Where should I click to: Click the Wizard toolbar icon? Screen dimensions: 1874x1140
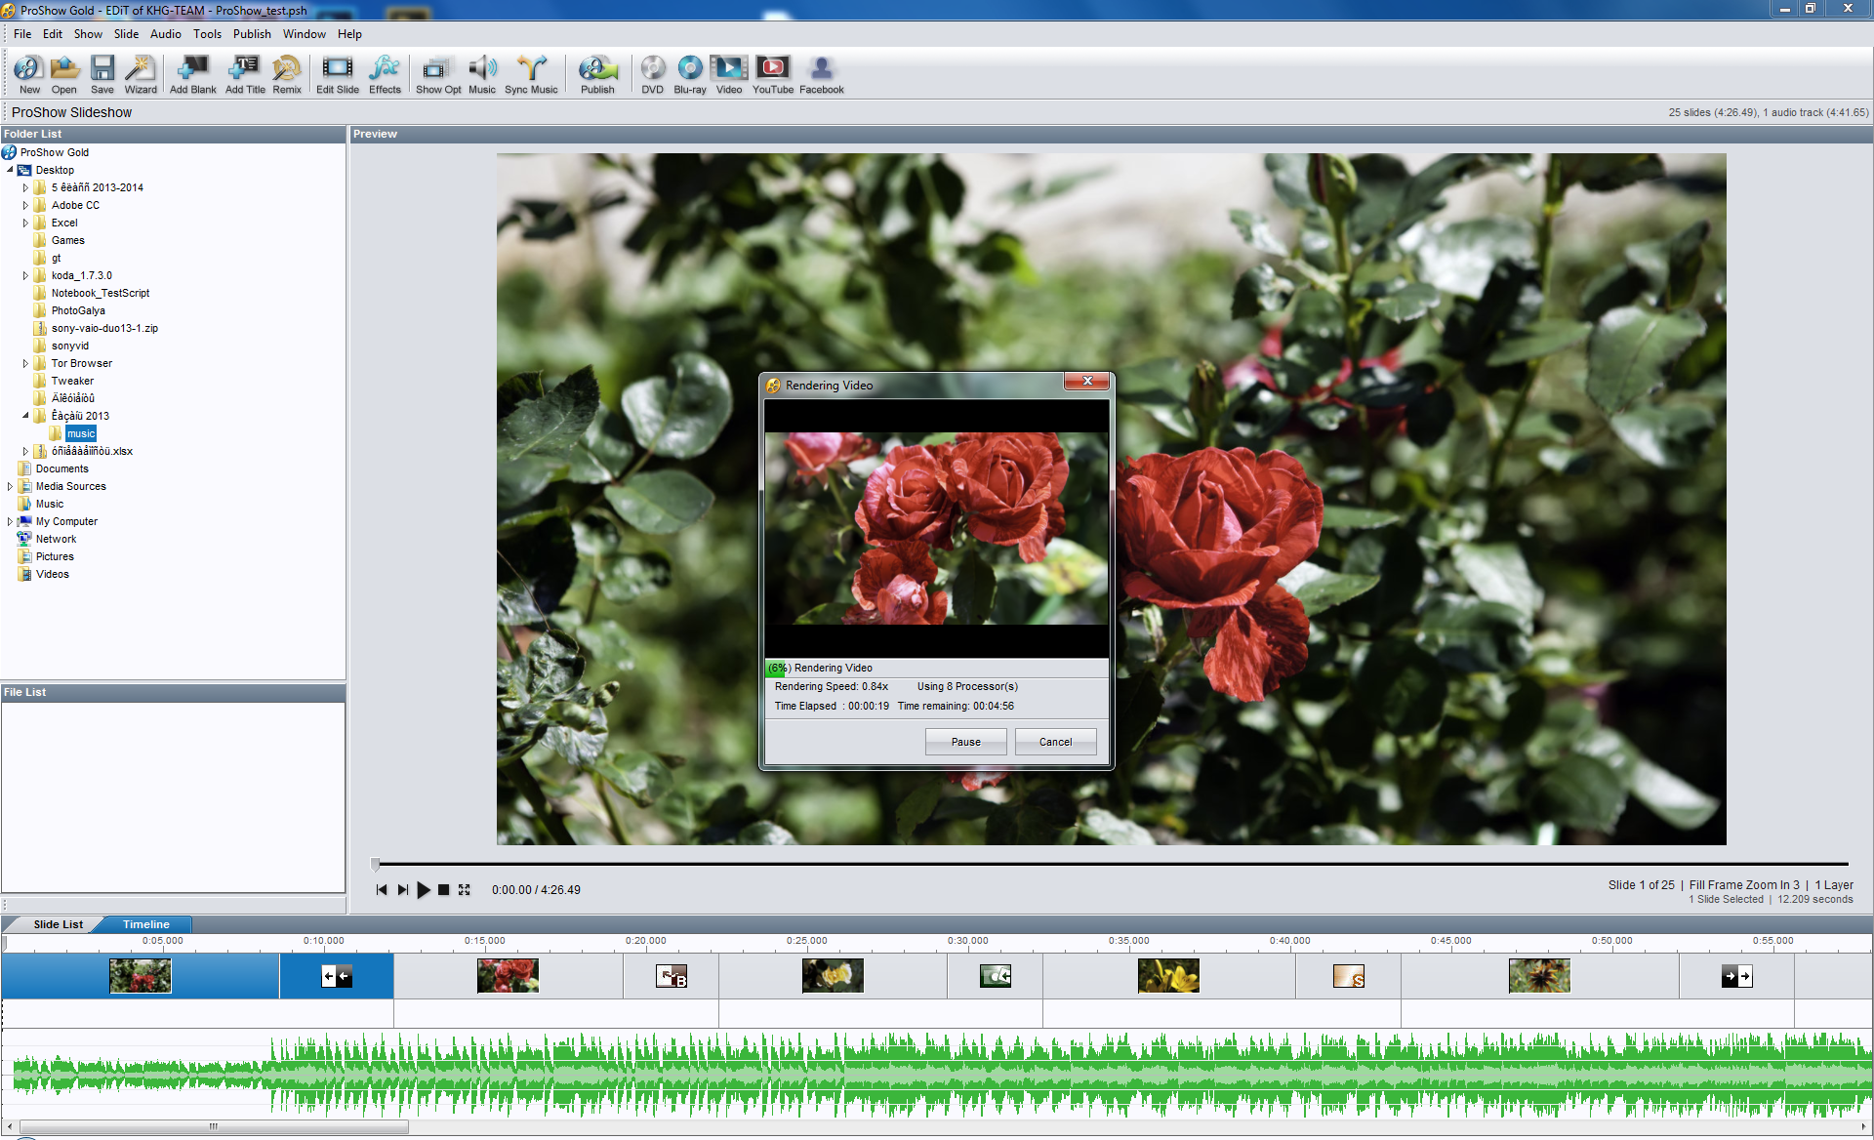[x=141, y=74]
